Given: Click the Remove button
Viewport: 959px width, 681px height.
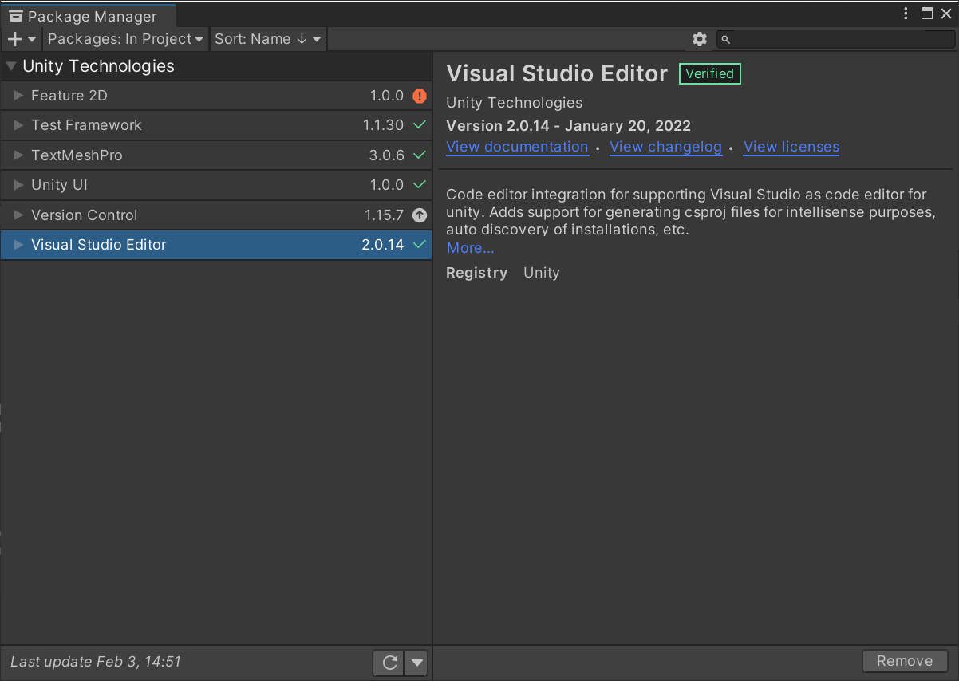Looking at the screenshot, I should (x=904, y=661).
